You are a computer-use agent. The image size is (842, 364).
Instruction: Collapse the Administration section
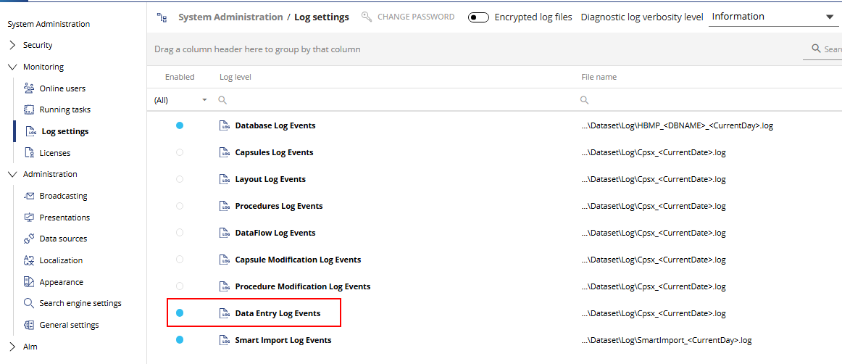tap(14, 174)
